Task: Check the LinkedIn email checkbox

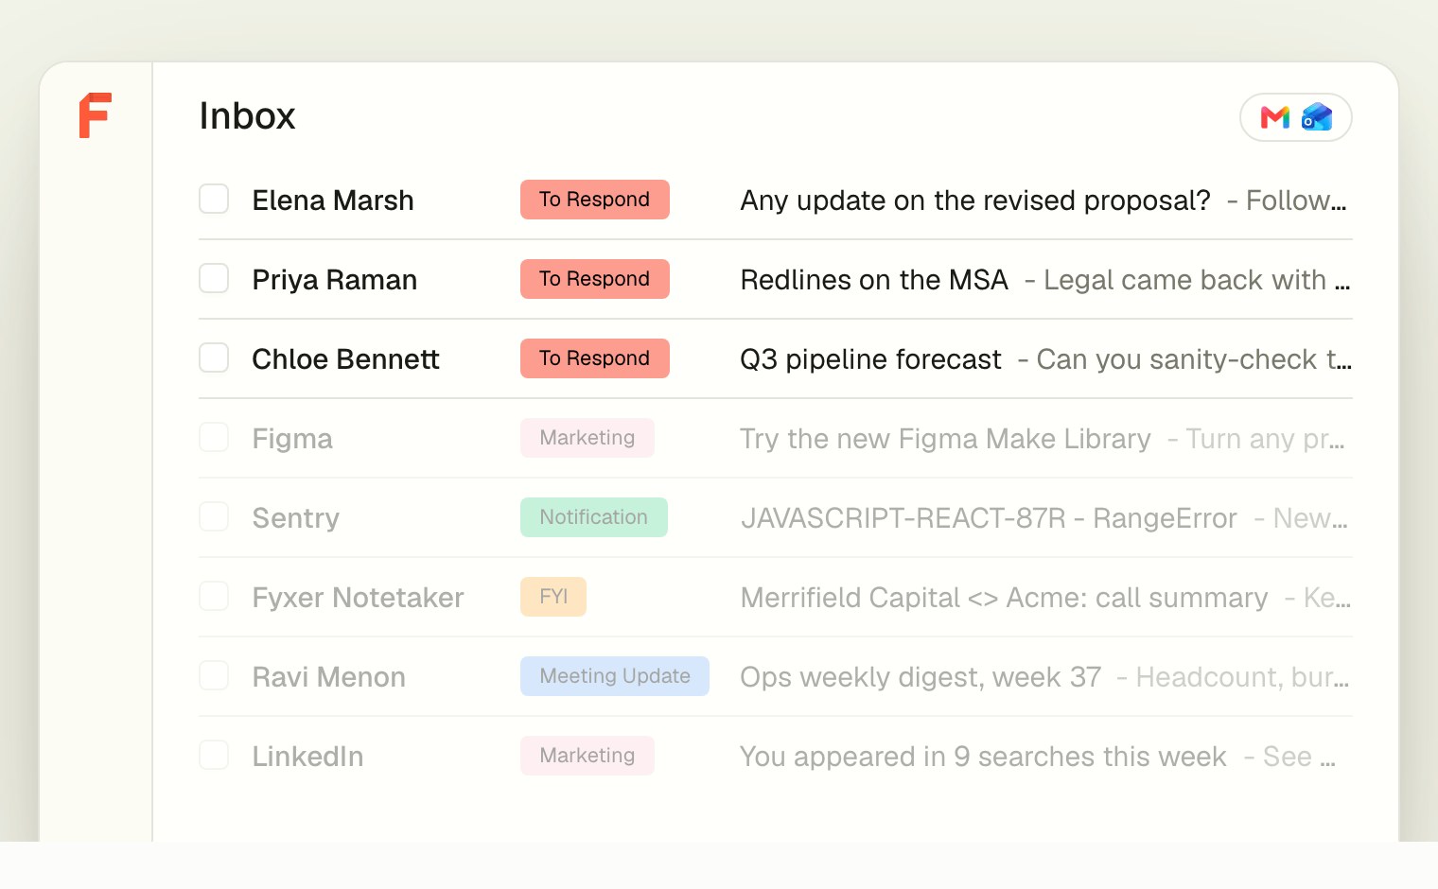Action: coord(214,756)
